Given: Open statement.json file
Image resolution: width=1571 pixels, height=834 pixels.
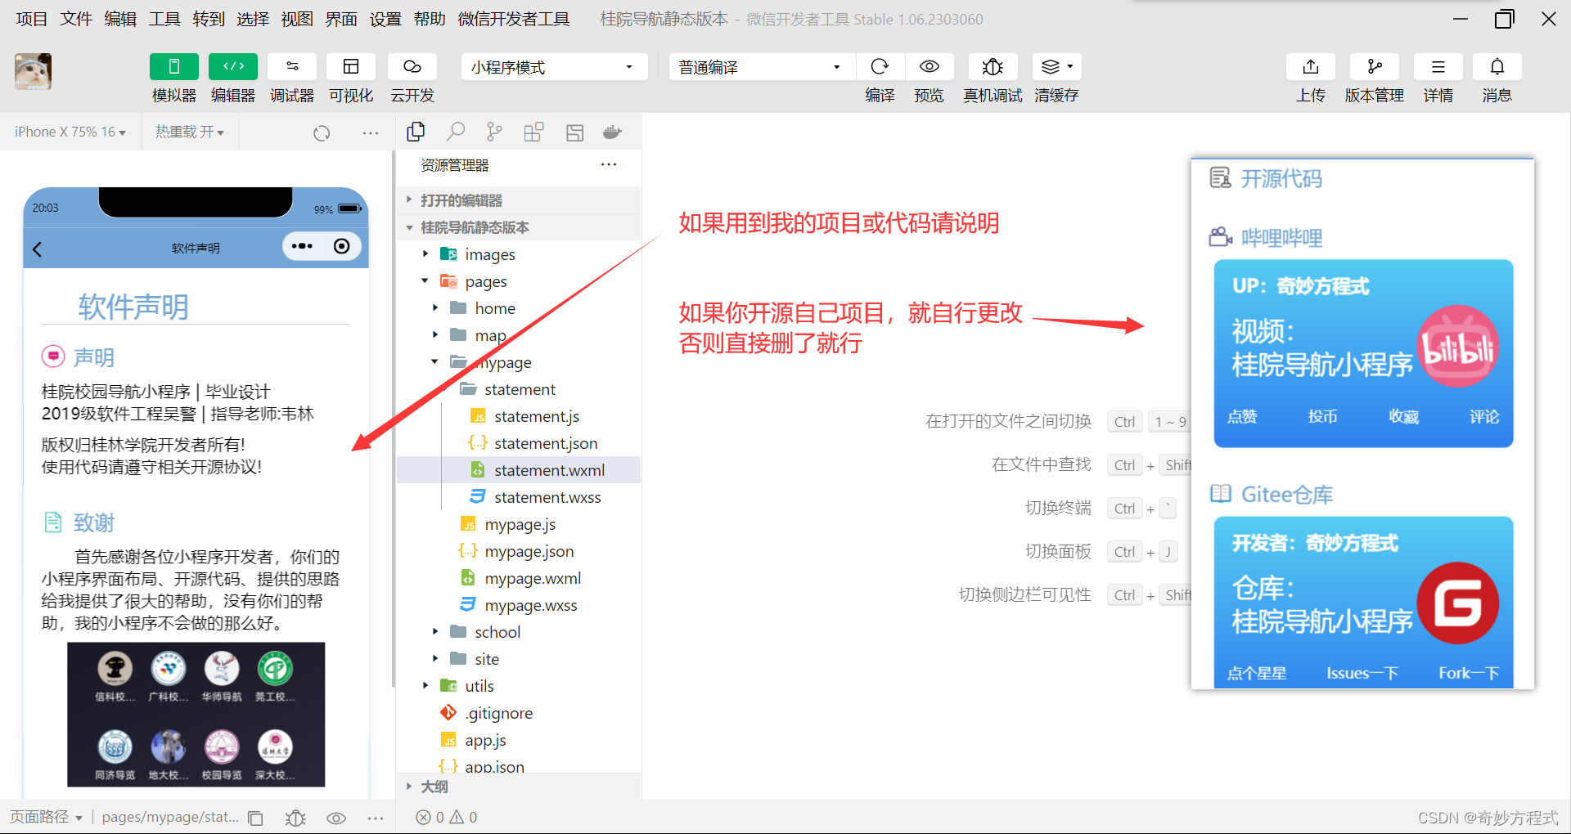Looking at the screenshot, I should coord(519,443).
